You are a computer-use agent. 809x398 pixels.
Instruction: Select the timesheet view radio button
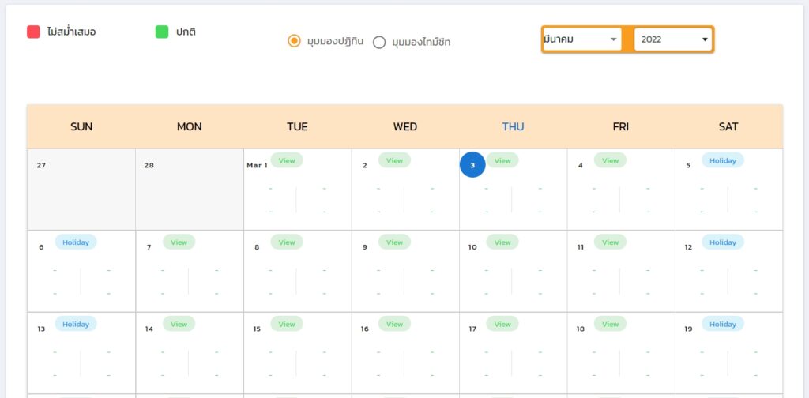(x=379, y=42)
